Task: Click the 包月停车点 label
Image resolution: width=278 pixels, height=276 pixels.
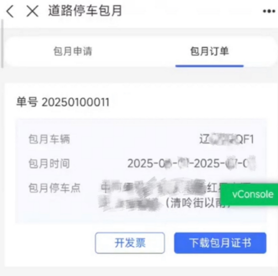Action: coord(55,188)
